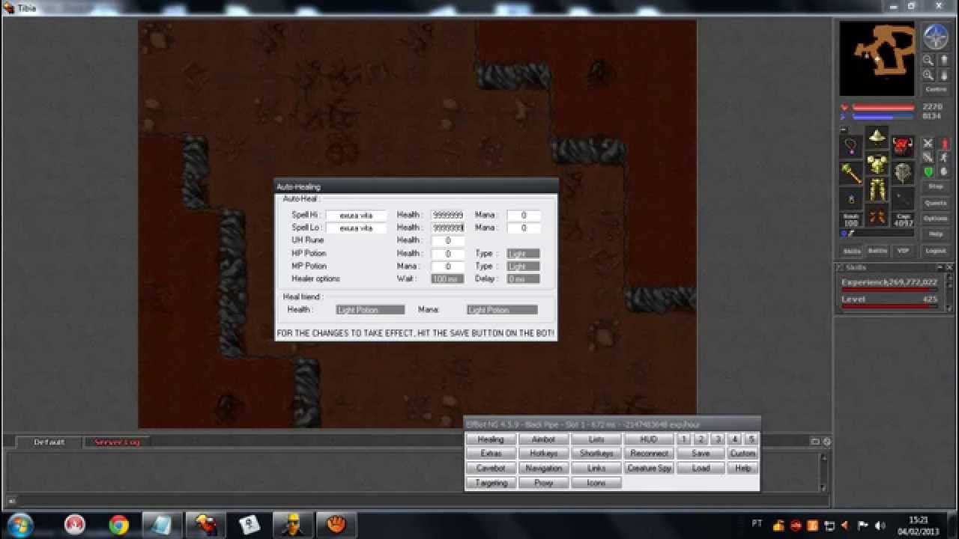Open the bot Shortkeys menu
This screenshot has height=539, width=959.
pos(596,454)
